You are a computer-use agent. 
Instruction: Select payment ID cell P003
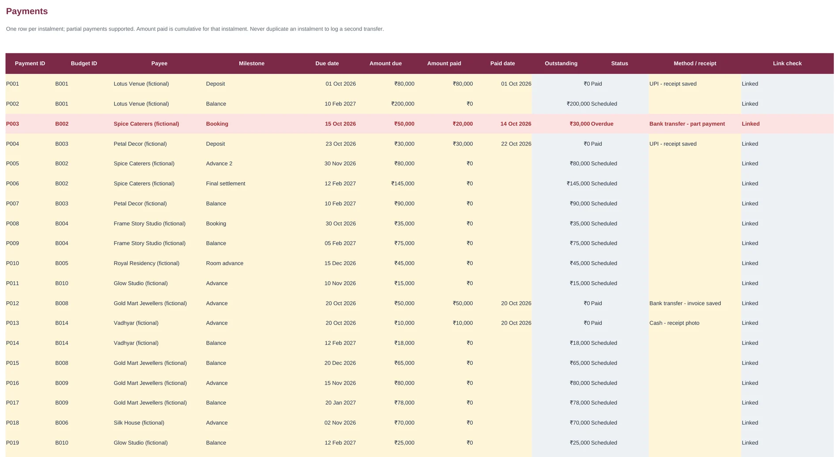pyautogui.click(x=30, y=124)
